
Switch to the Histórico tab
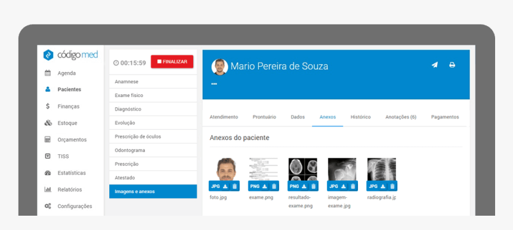click(x=360, y=117)
